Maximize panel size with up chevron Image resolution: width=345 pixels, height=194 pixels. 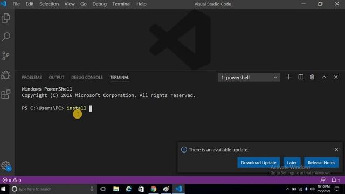click(x=324, y=77)
